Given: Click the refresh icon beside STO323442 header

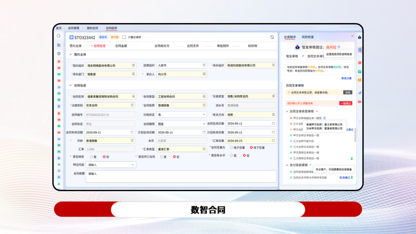Looking at the screenshot, I should (x=272, y=37).
